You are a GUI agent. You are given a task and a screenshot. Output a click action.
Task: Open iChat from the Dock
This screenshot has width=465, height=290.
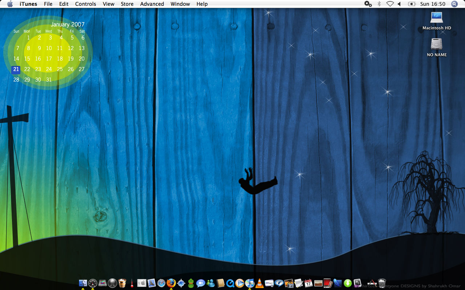201,283
